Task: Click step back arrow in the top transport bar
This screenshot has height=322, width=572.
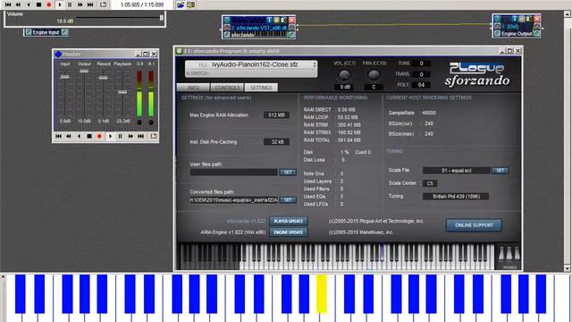Action: coord(29,4)
